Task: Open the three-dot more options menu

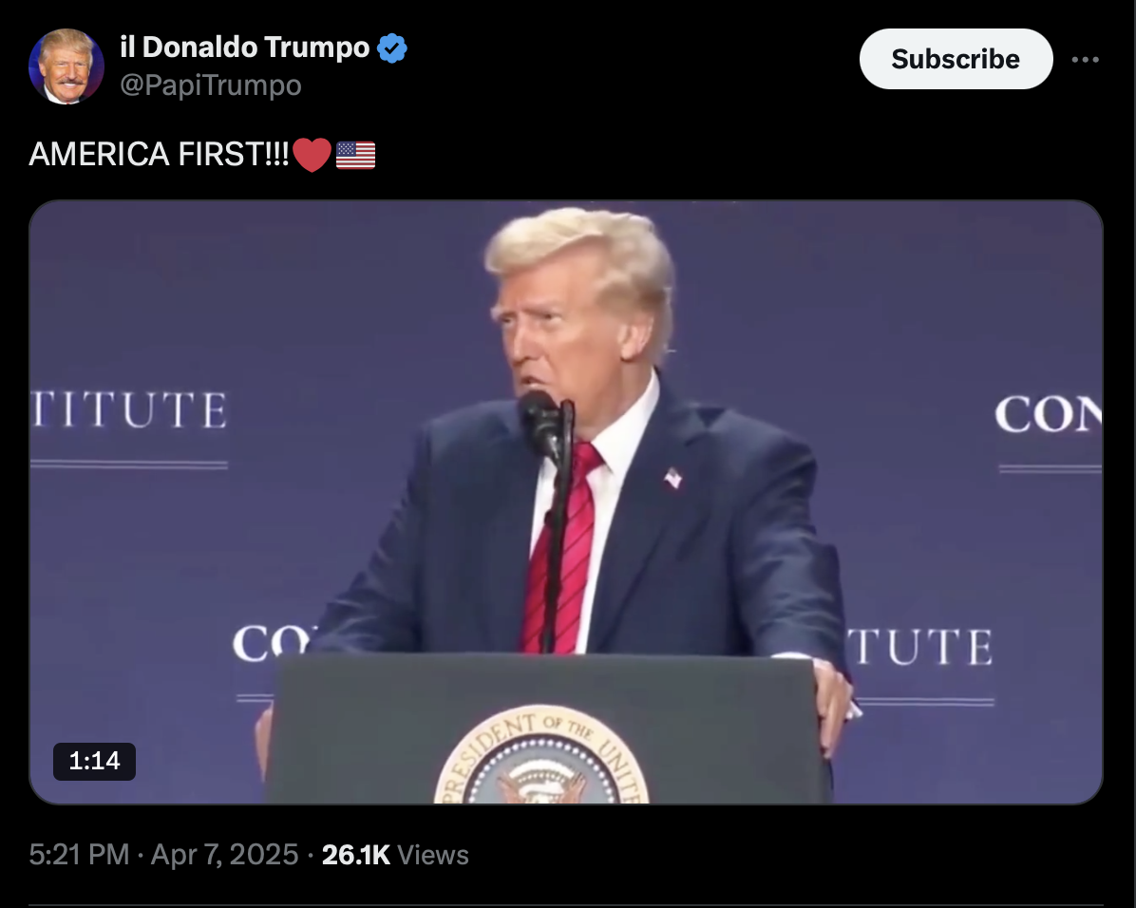Action: [1086, 60]
